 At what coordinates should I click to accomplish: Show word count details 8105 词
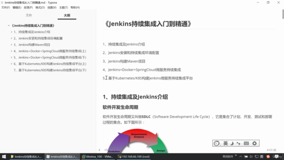pos(271,150)
